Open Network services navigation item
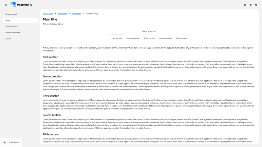 point(13,33)
